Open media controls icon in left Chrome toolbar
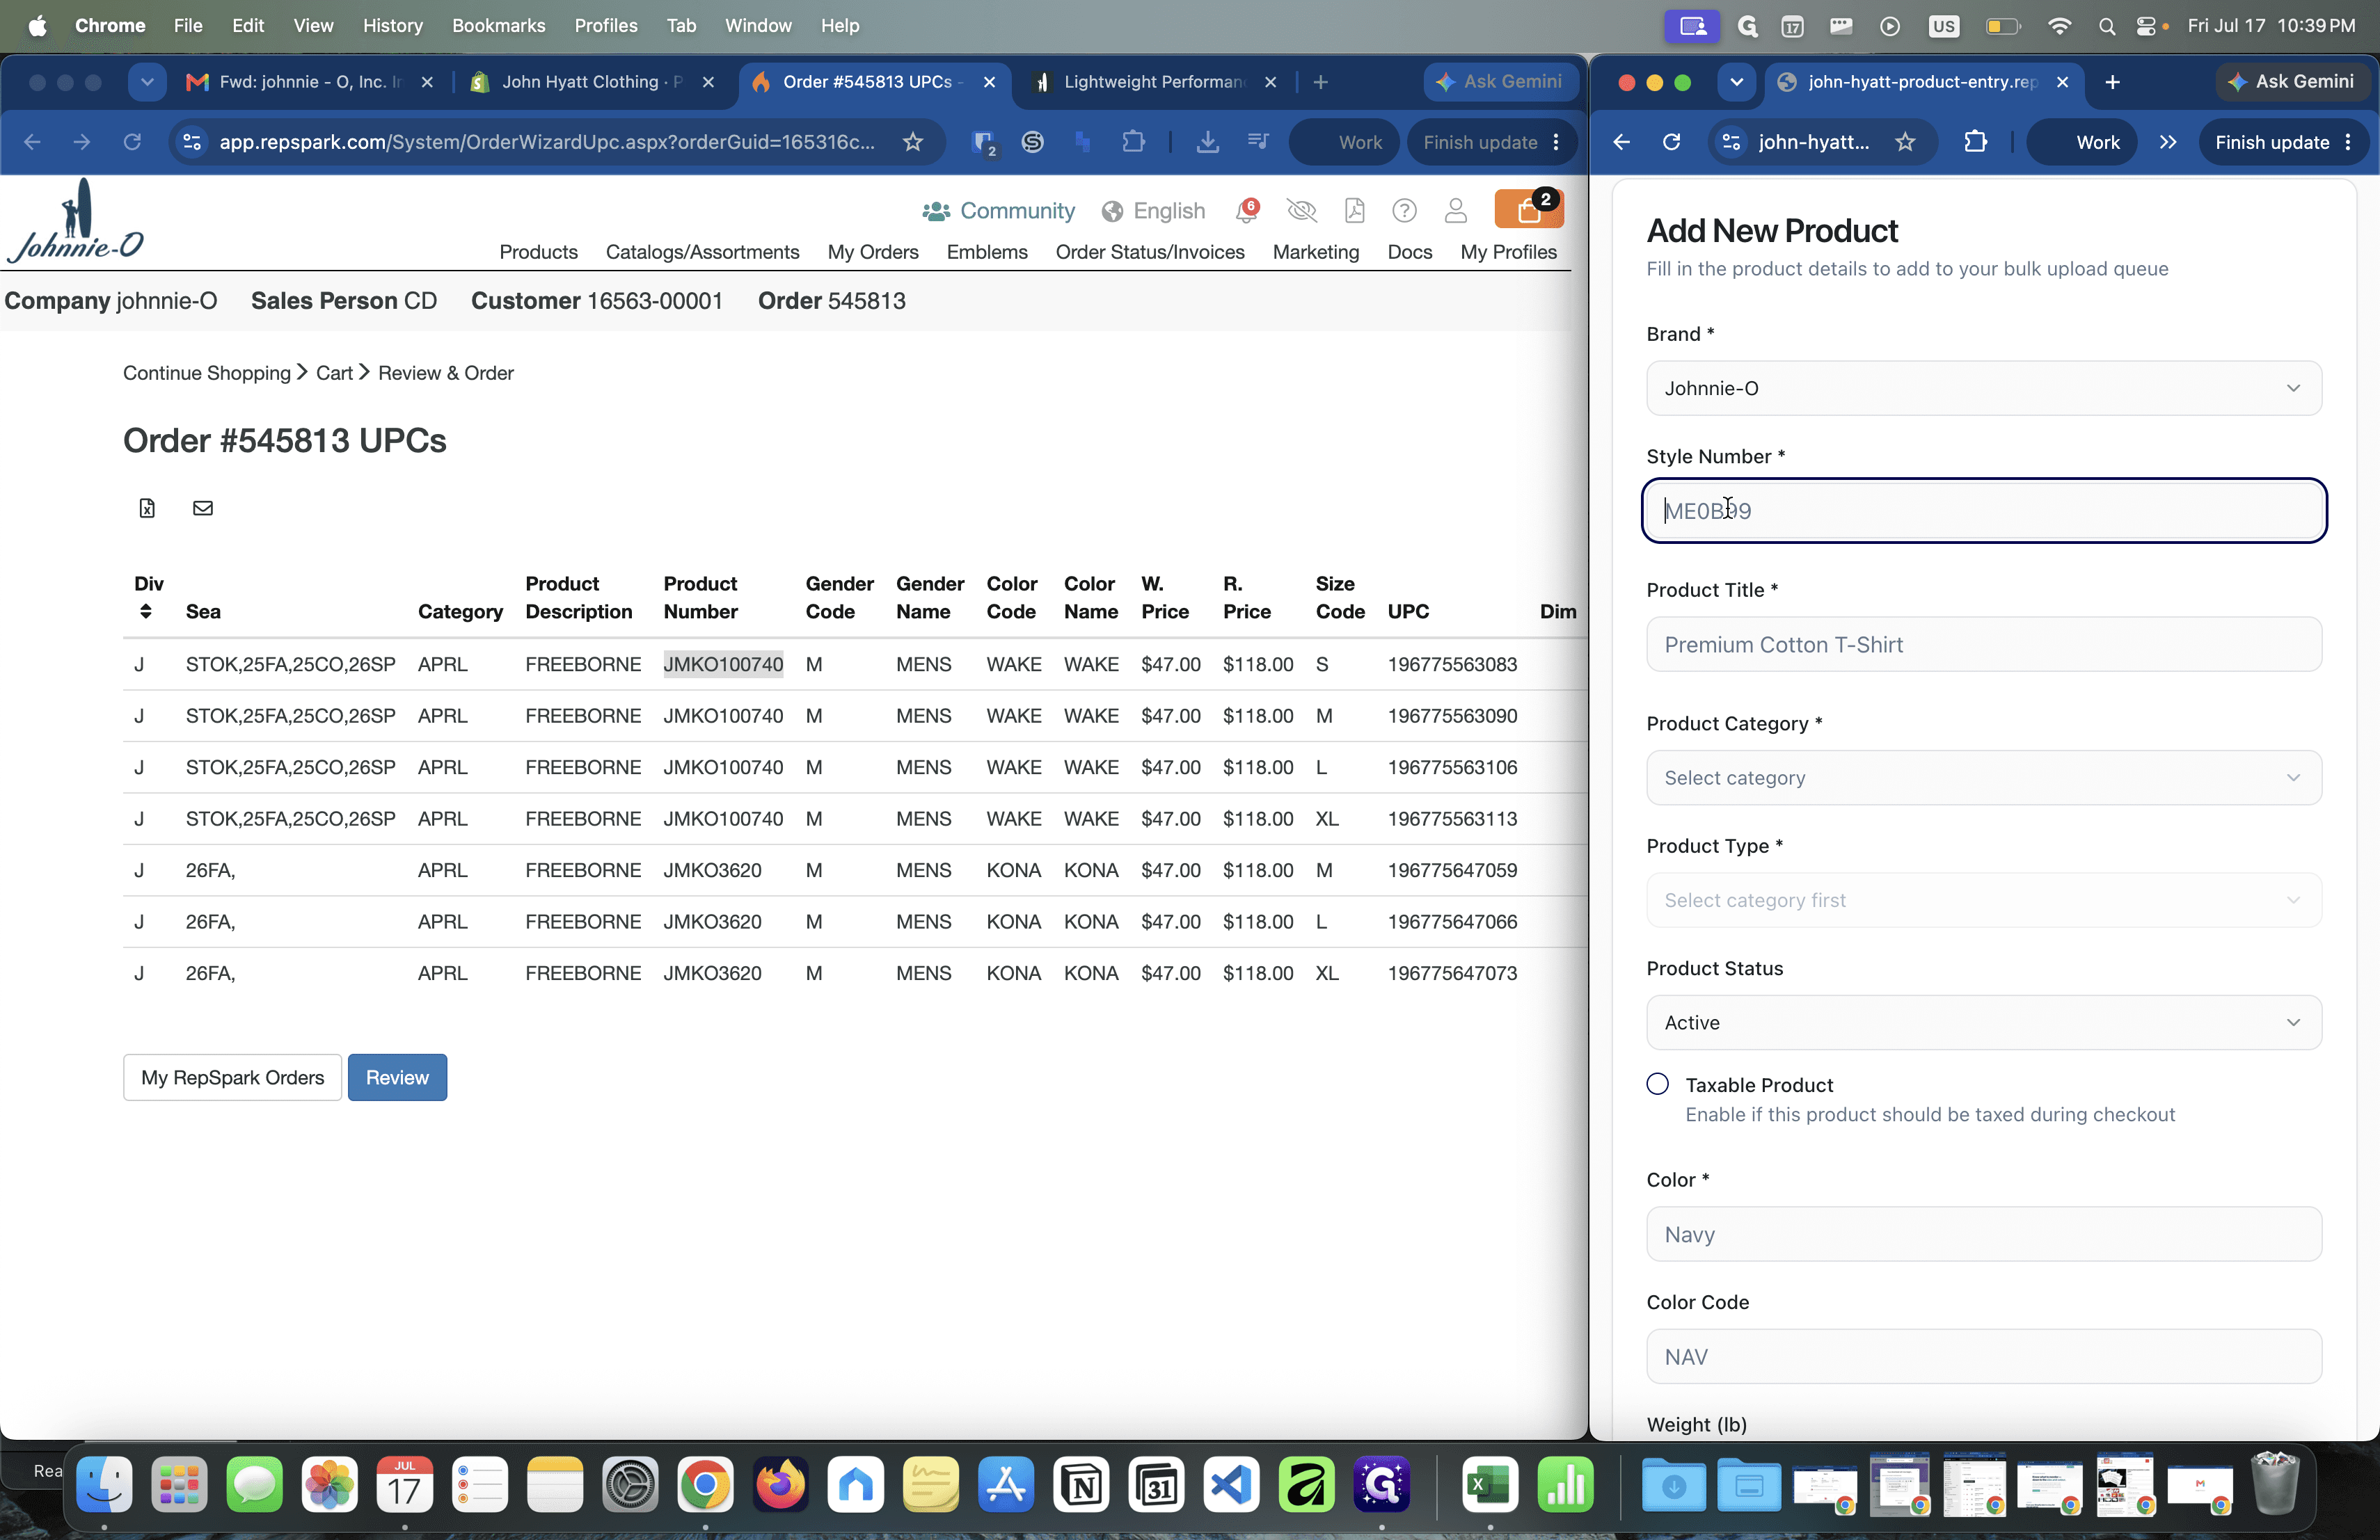2380x1540 pixels. tap(1258, 142)
